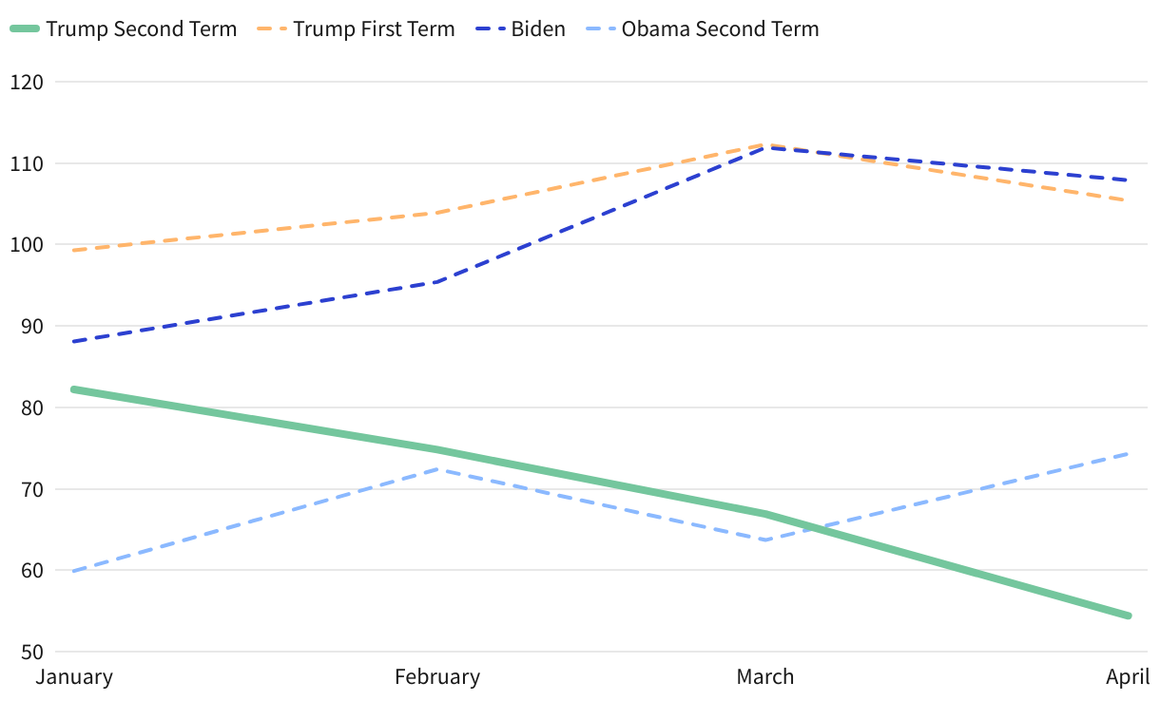Click Biden line's February data point
The width and height of the screenshot is (1160, 701).
(x=437, y=281)
